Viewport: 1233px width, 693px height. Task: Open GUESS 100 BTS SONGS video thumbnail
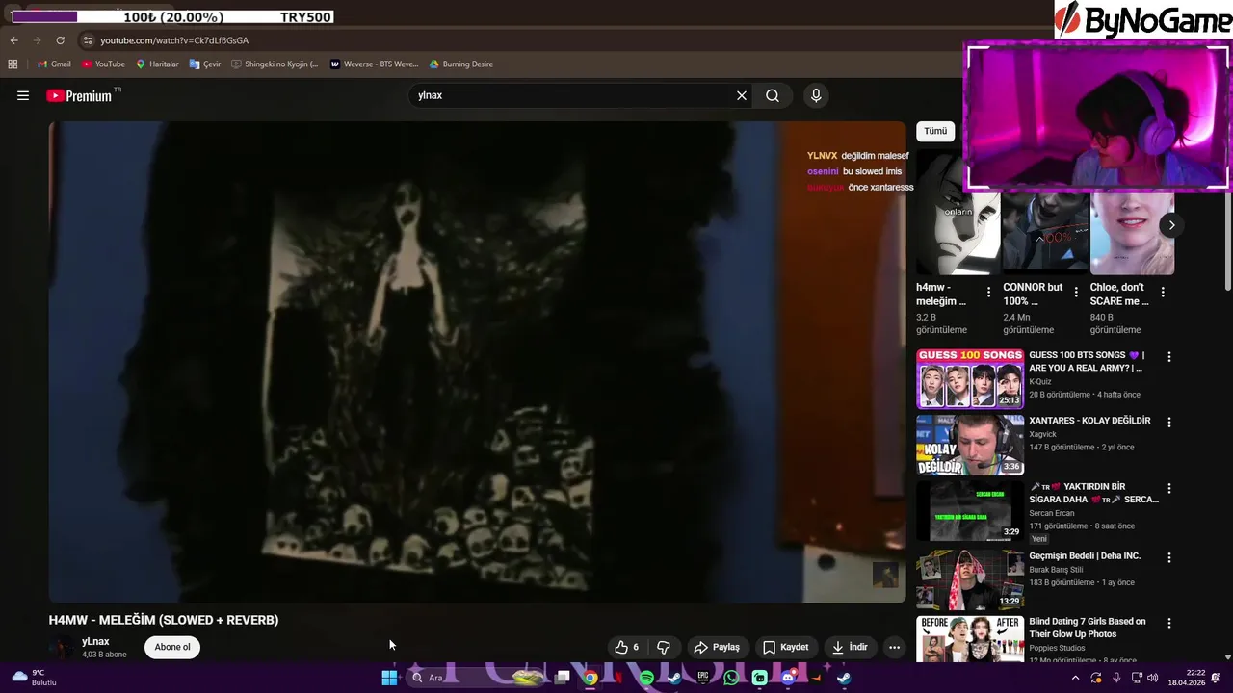970,379
